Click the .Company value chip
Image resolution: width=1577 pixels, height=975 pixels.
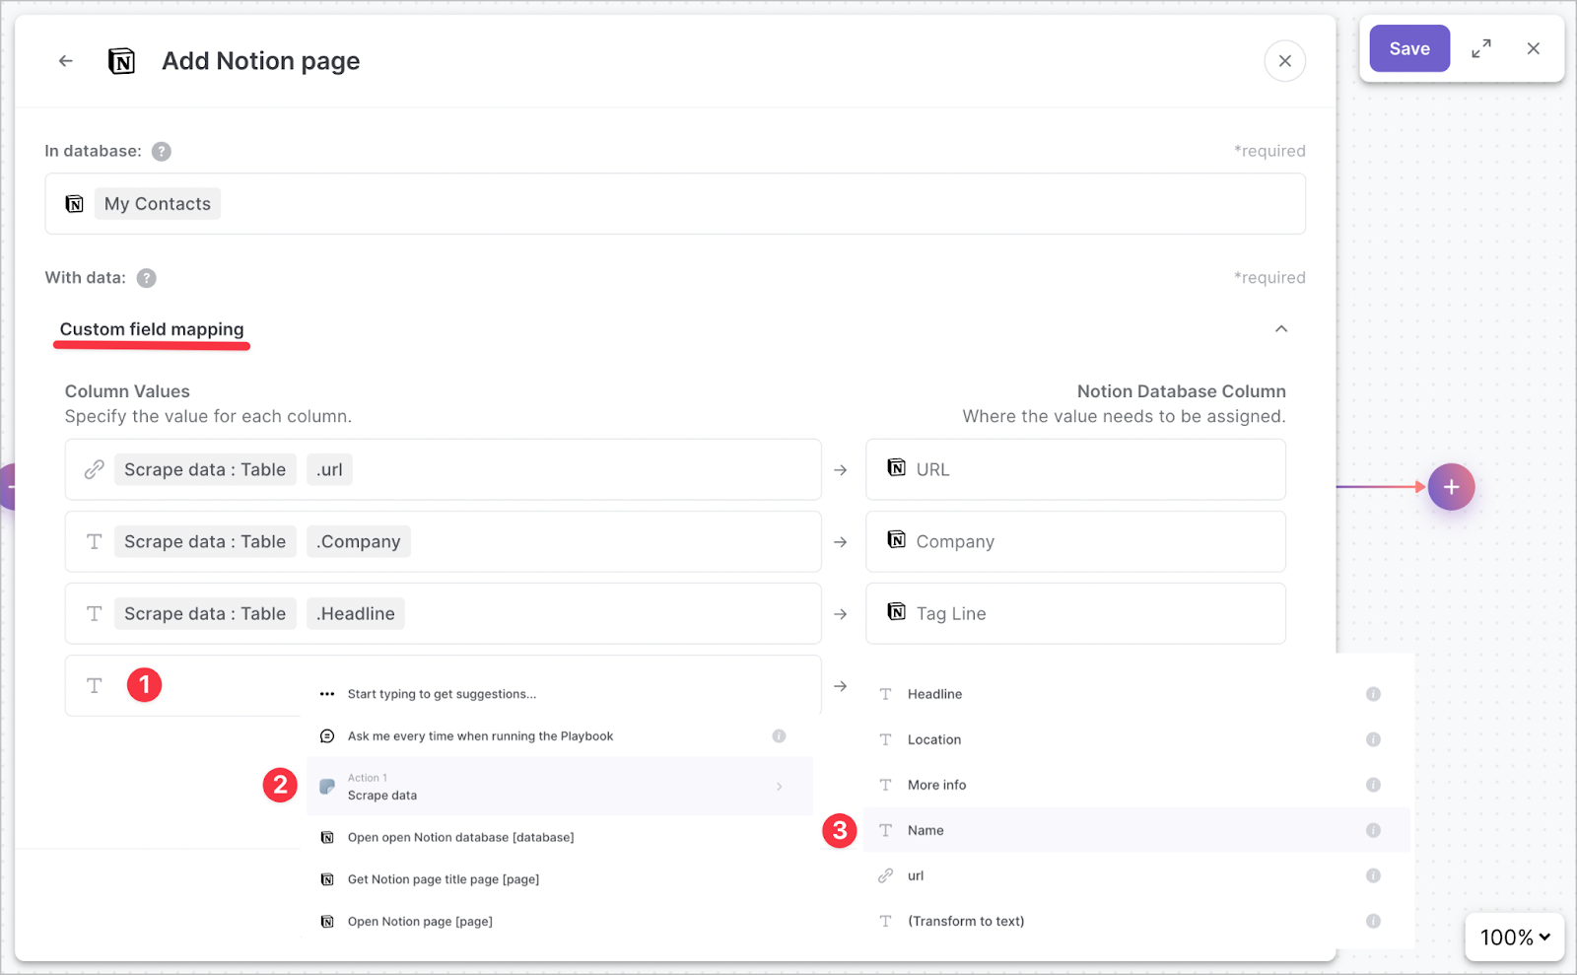(x=358, y=542)
